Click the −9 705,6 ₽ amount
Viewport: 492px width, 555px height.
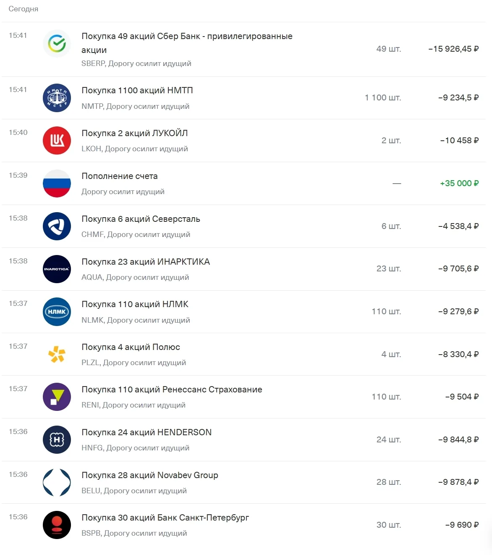click(x=458, y=269)
